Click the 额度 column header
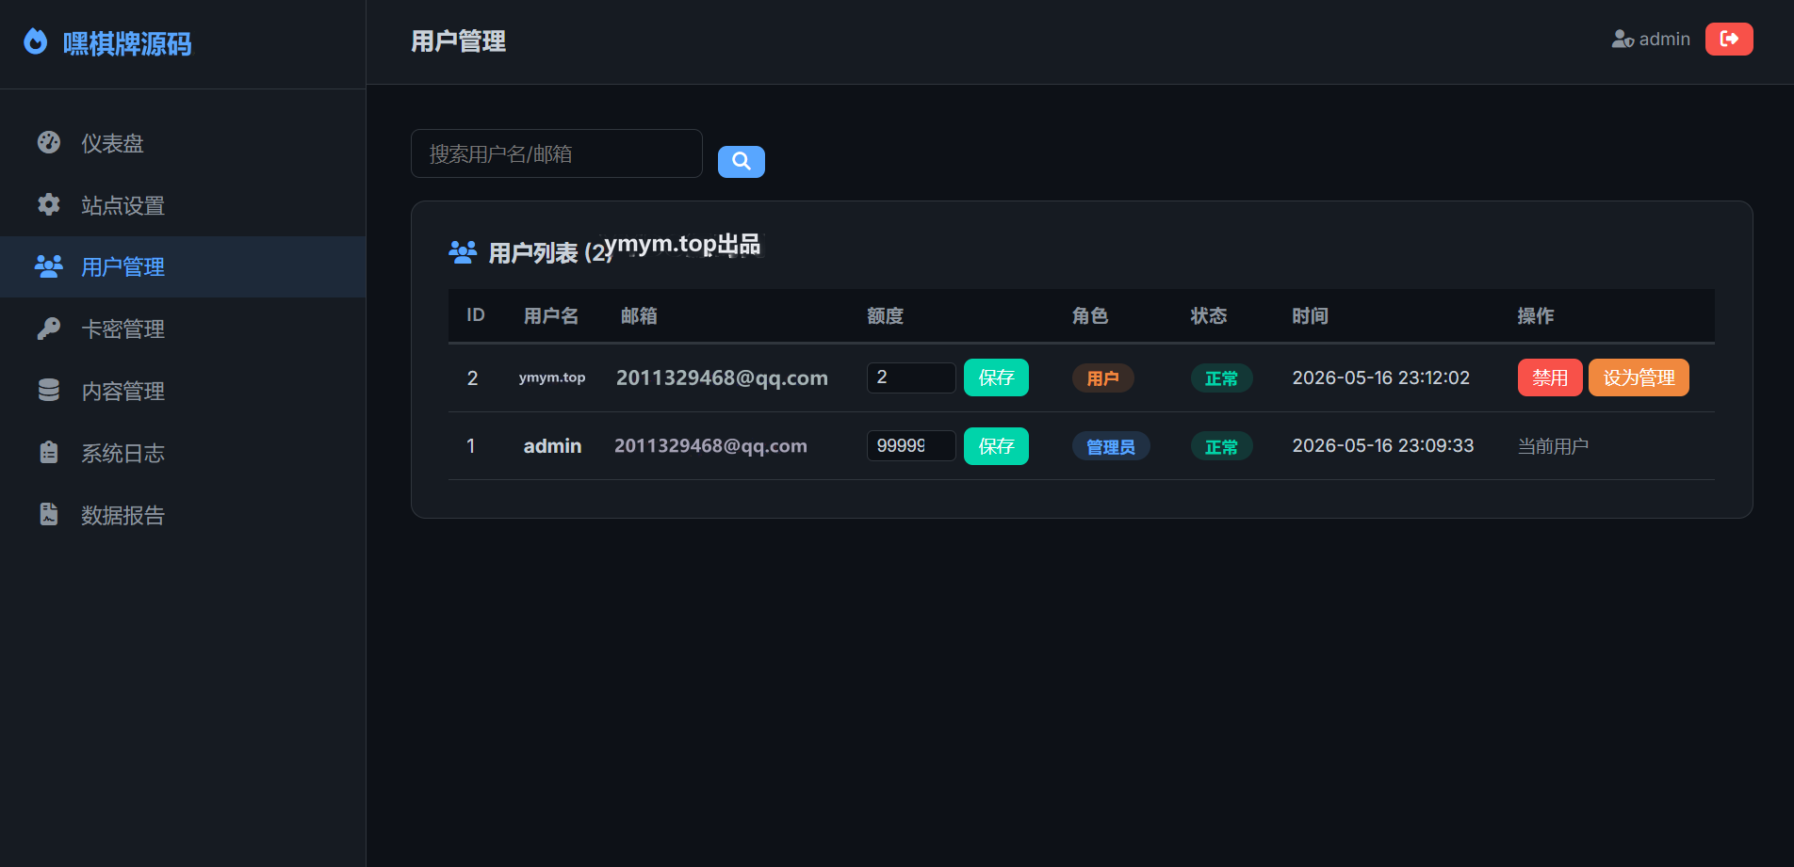The height and width of the screenshot is (867, 1794). point(885,315)
